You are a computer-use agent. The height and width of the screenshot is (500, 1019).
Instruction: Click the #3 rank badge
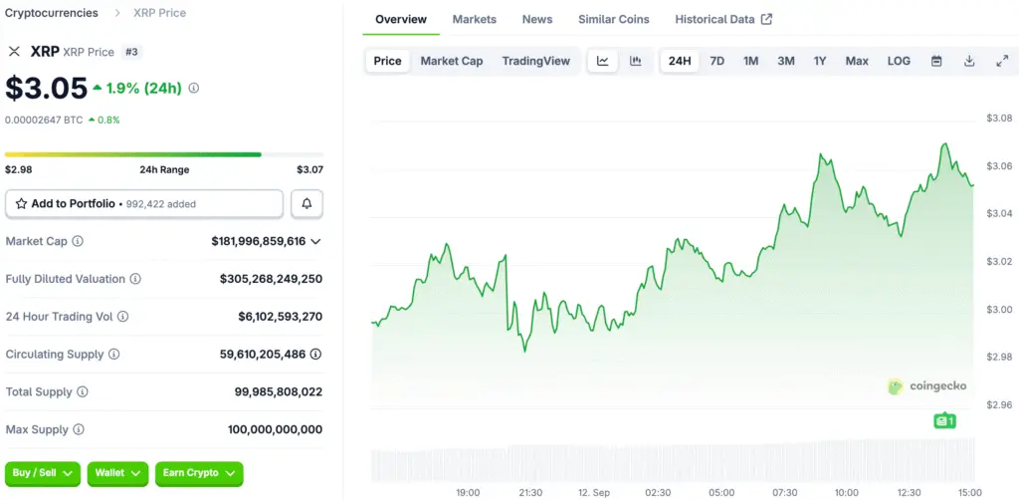[x=132, y=52]
